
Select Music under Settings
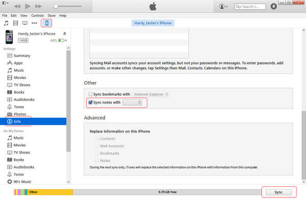tap(33, 70)
